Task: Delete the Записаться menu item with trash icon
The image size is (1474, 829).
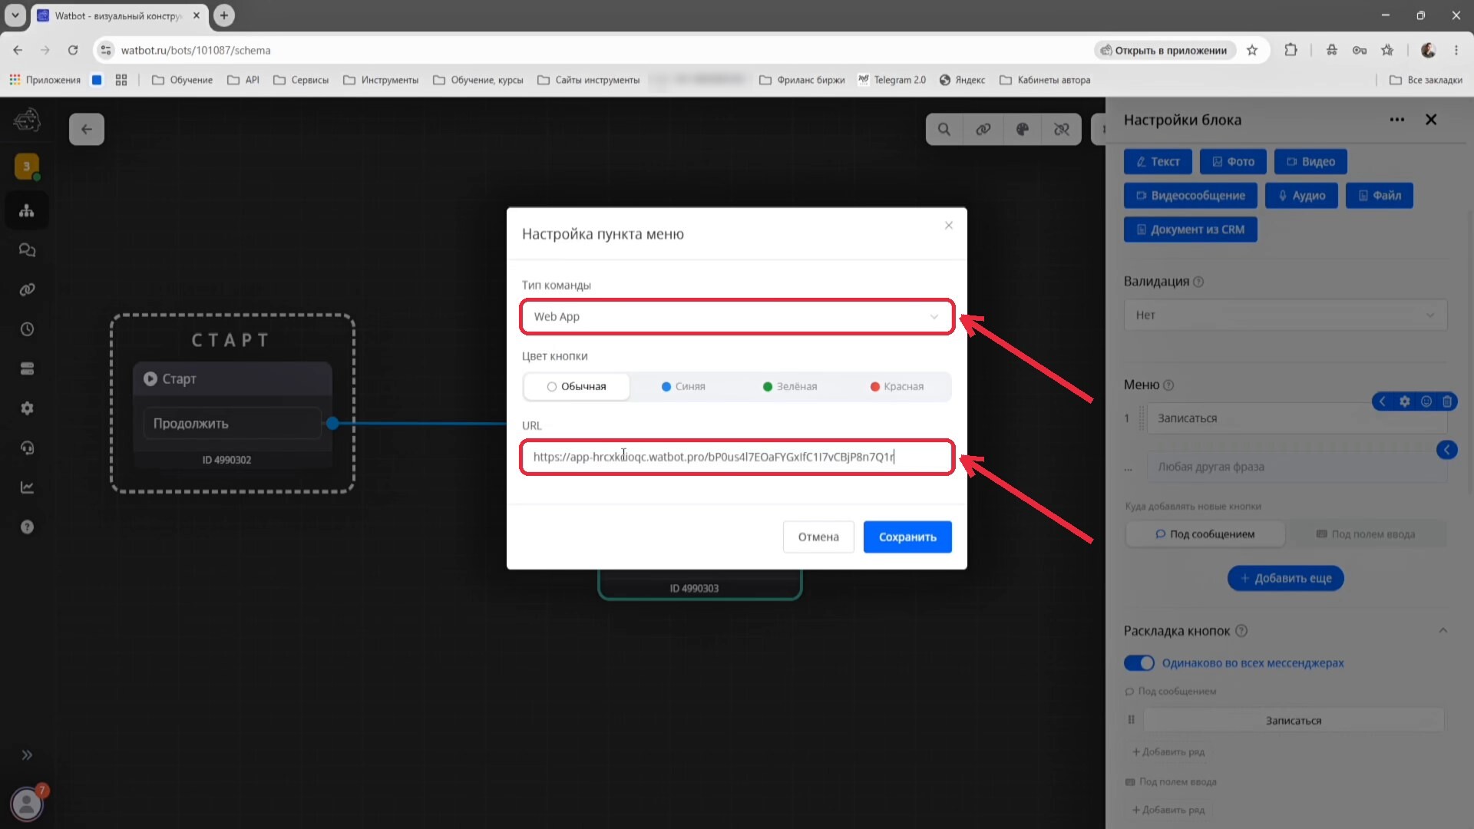Action: [1447, 401]
